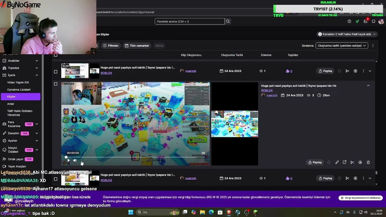Viewport: 386px width, 217px height.
Task: Click Paylaş button in expanded clip
Action: point(315,162)
